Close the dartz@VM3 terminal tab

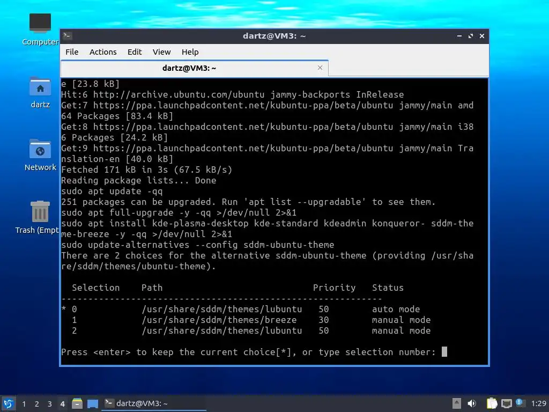point(320,68)
